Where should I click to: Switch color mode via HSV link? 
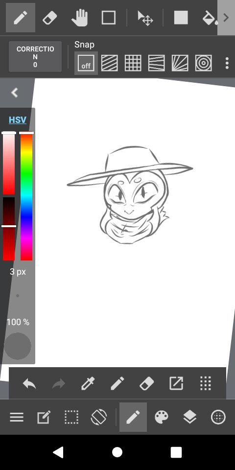click(x=18, y=120)
